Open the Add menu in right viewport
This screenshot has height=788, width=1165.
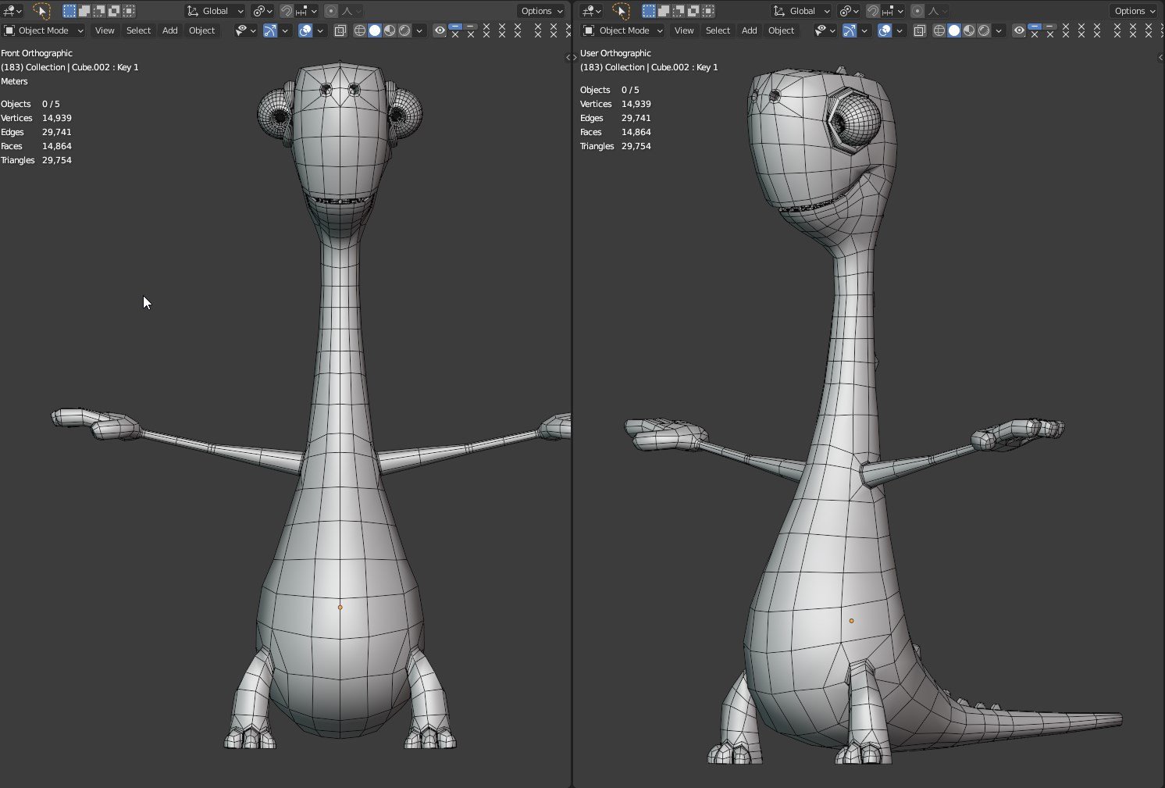click(749, 30)
